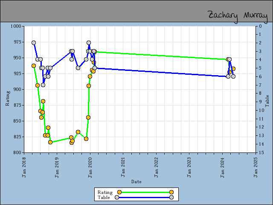Pick the isolated orange Rating point in mid-2019
Viewport: 273px width, 205px height.
[x=78, y=132]
